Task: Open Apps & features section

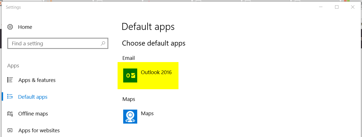Action: pos(37,80)
